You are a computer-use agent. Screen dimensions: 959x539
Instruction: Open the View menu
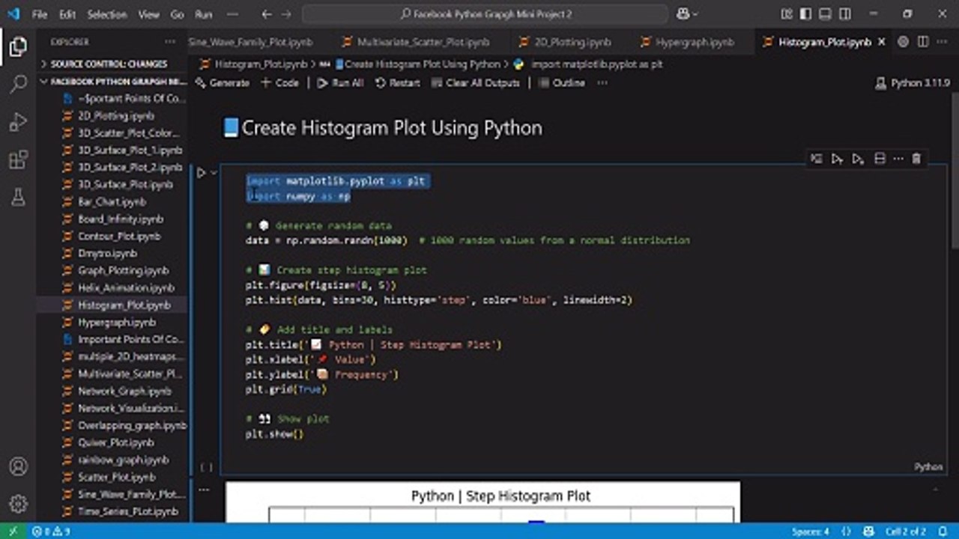point(148,14)
